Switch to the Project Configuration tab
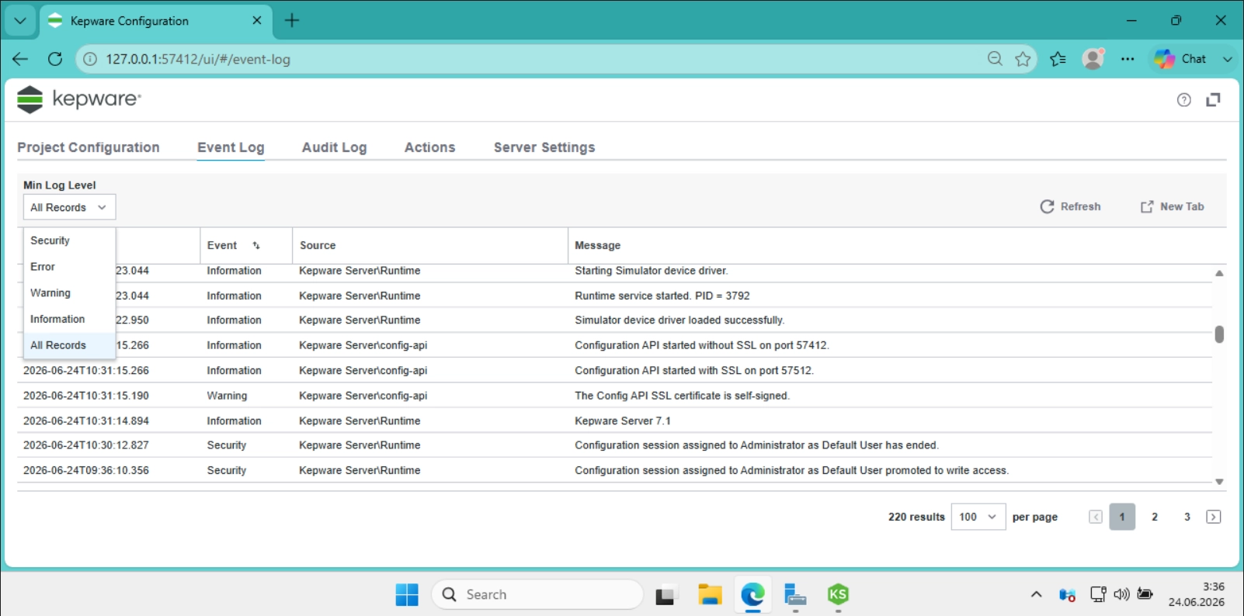This screenshot has height=616, width=1244. pos(89,147)
